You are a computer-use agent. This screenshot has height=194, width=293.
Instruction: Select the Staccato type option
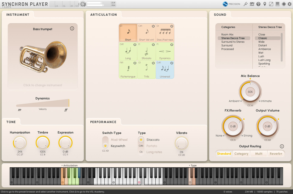[x=153, y=140]
